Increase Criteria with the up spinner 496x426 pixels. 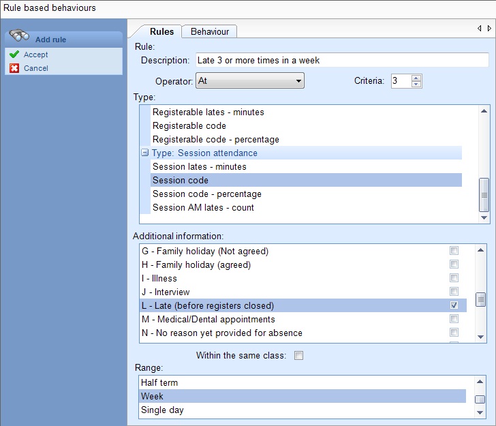(x=416, y=78)
